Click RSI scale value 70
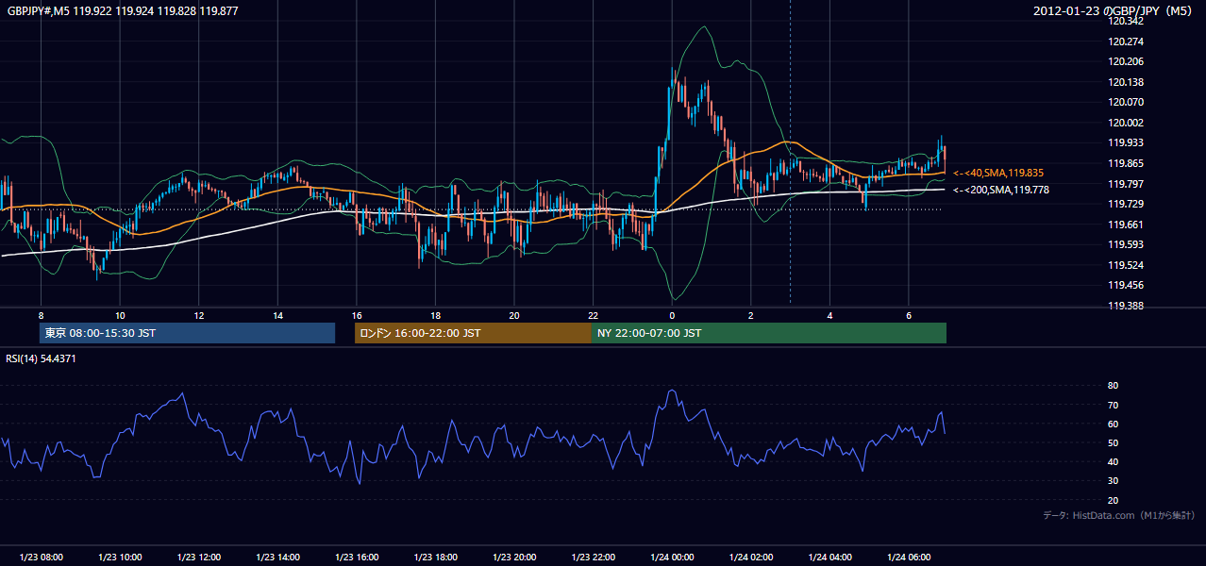Image resolution: width=1206 pixels, height=566 pixels. 1113,405
